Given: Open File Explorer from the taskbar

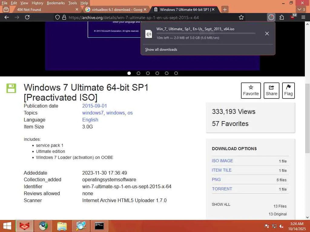Looking at the screenshot, I should click(62, 226).
